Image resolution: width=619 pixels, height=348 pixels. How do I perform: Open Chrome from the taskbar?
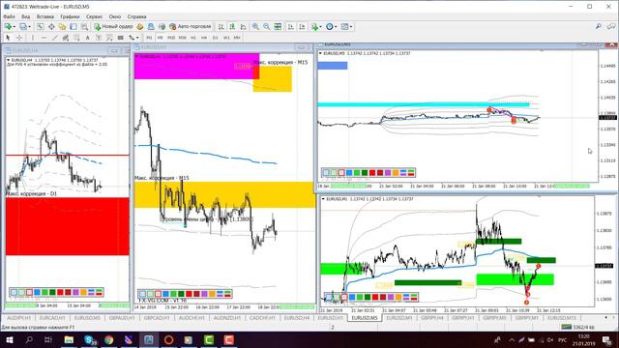click(108, 339)
